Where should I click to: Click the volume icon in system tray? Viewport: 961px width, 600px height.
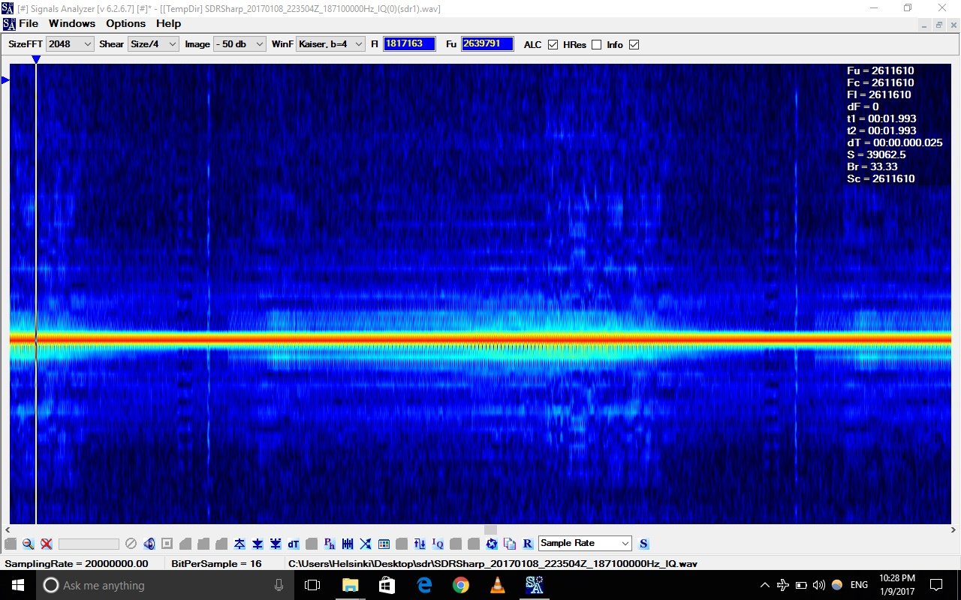pyautogui.click(x=818, y=585)
